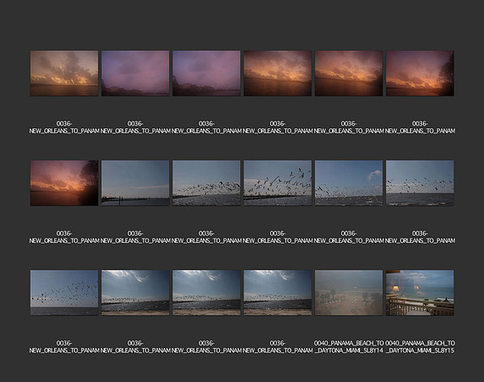
Task: Select close-up thumbnail of large flying birds
Action: [x=278, y=183]
